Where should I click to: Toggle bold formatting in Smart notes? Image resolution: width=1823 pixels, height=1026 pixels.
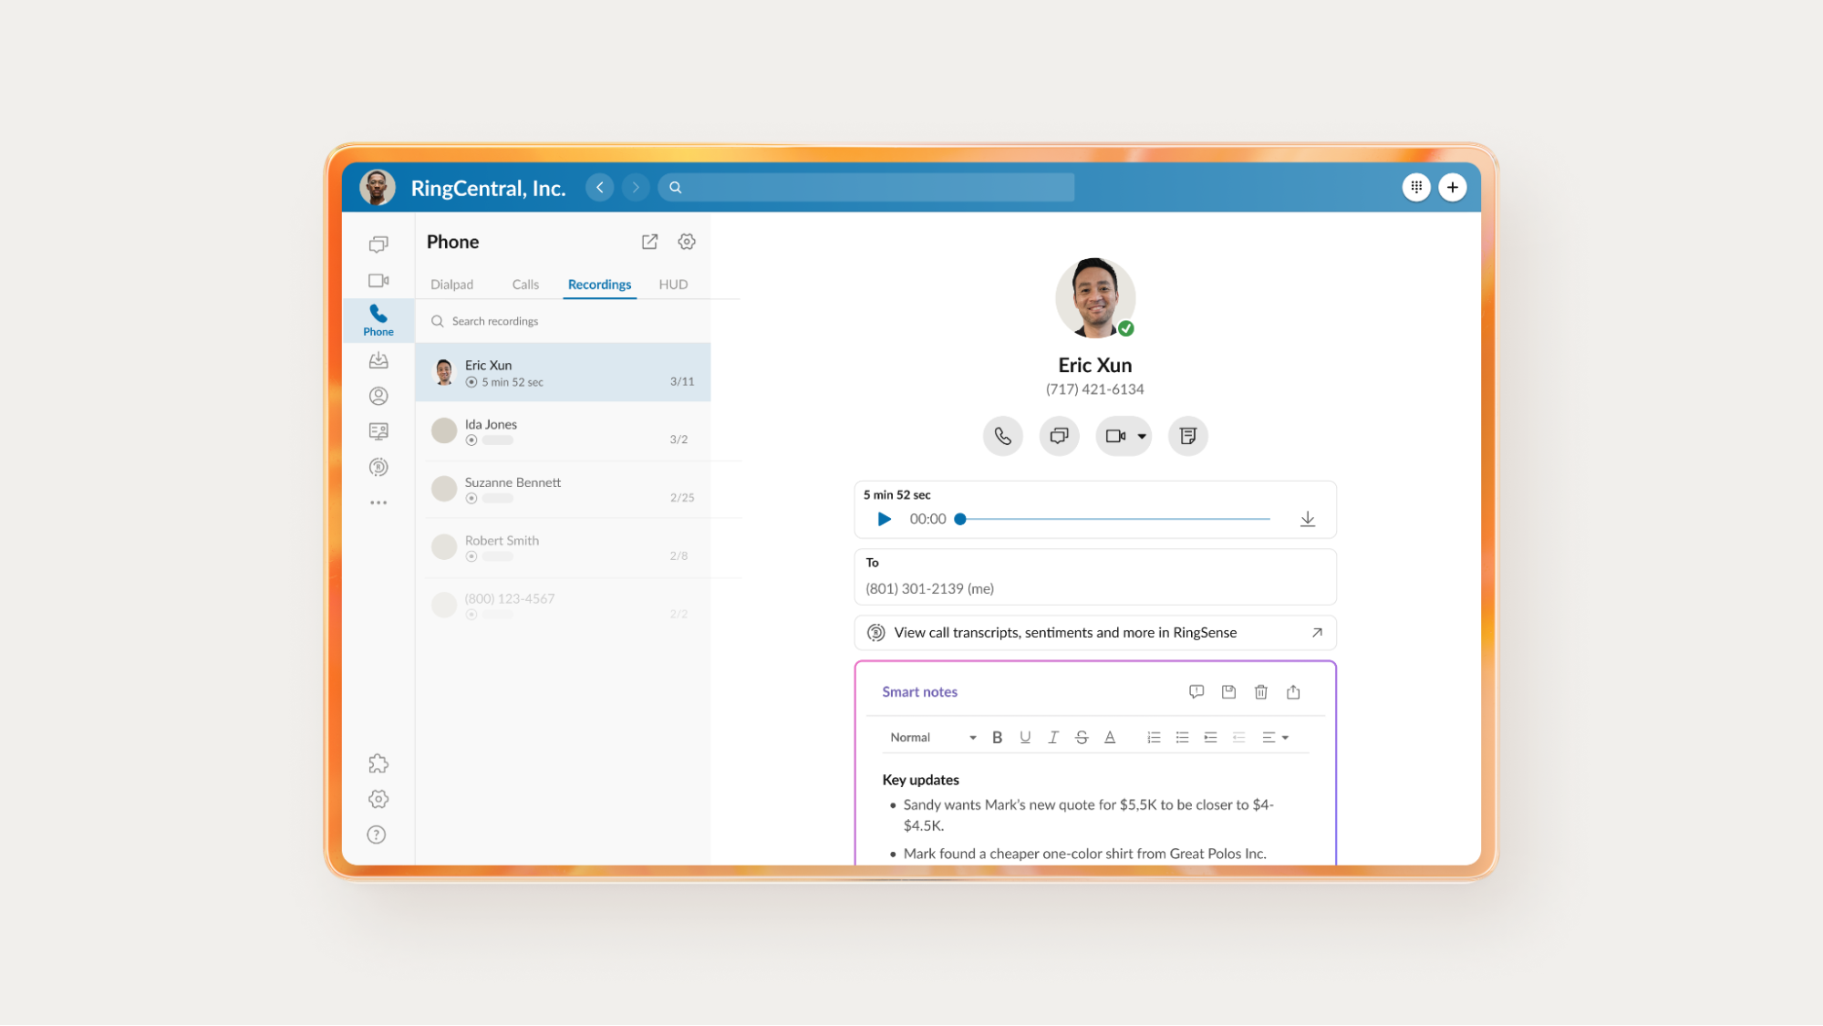pos(997,737)
